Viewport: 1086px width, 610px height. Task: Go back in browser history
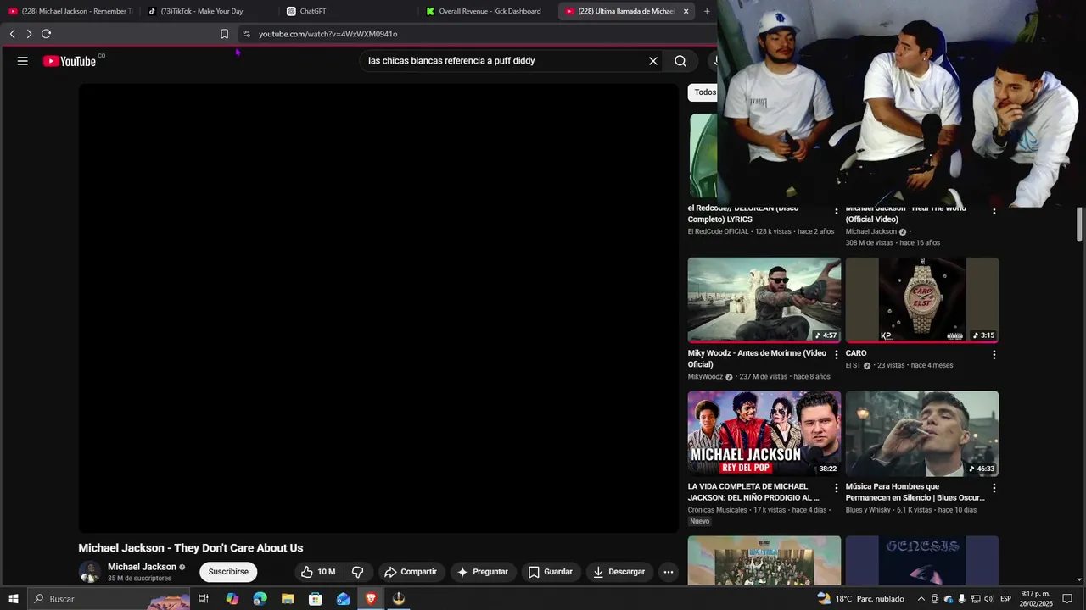(12, 34)
